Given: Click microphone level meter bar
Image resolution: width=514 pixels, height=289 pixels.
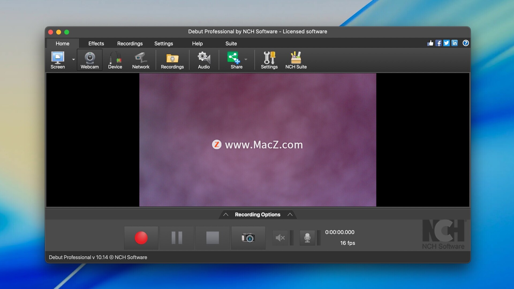Looking at the screenshot, I should 319,238.
